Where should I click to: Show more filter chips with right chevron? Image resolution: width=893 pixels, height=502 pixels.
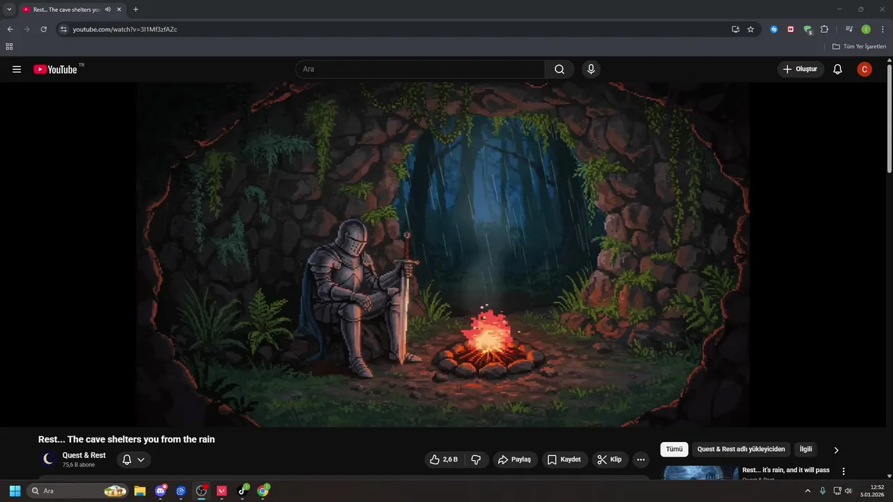click(x=836, y=450)
